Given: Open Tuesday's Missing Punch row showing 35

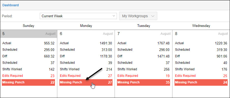Looking at the screenshot, I should [x=143, y=82].
